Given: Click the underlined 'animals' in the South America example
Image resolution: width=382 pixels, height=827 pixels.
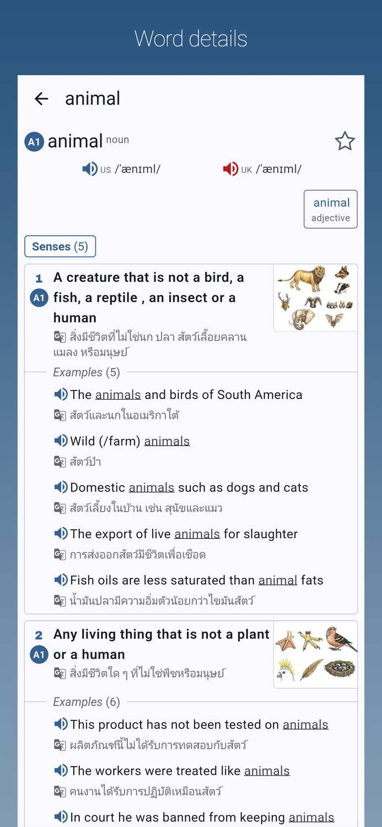Looking at the screenshot, I should pyautogui.click(x=117, y=394).
